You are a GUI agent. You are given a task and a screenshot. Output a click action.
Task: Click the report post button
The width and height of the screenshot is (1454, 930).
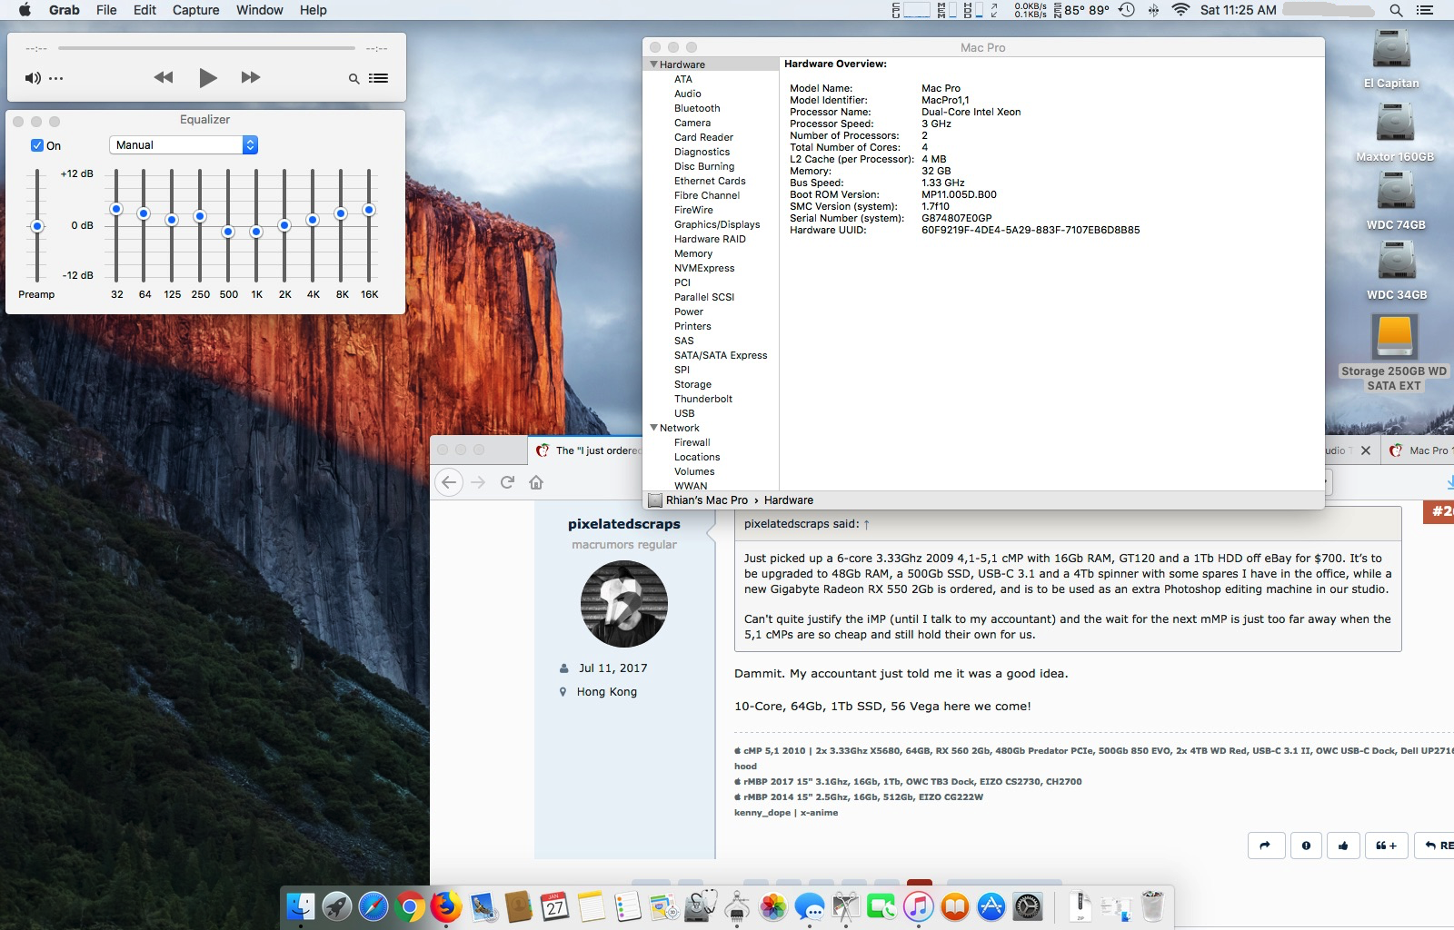[x=1306, y=846]
